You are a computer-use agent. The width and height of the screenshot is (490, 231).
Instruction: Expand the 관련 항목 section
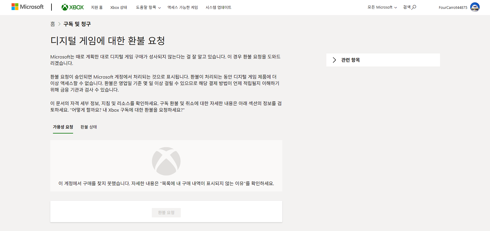383,60
